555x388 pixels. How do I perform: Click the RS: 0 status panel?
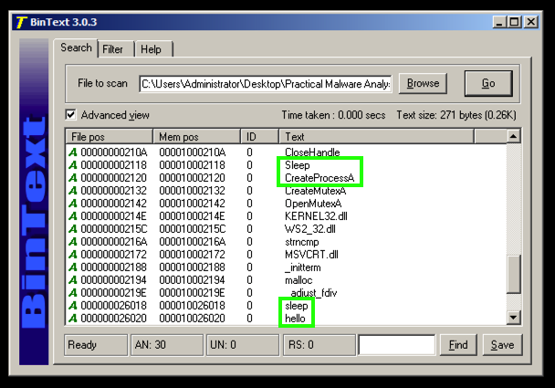tap(319, 345)
